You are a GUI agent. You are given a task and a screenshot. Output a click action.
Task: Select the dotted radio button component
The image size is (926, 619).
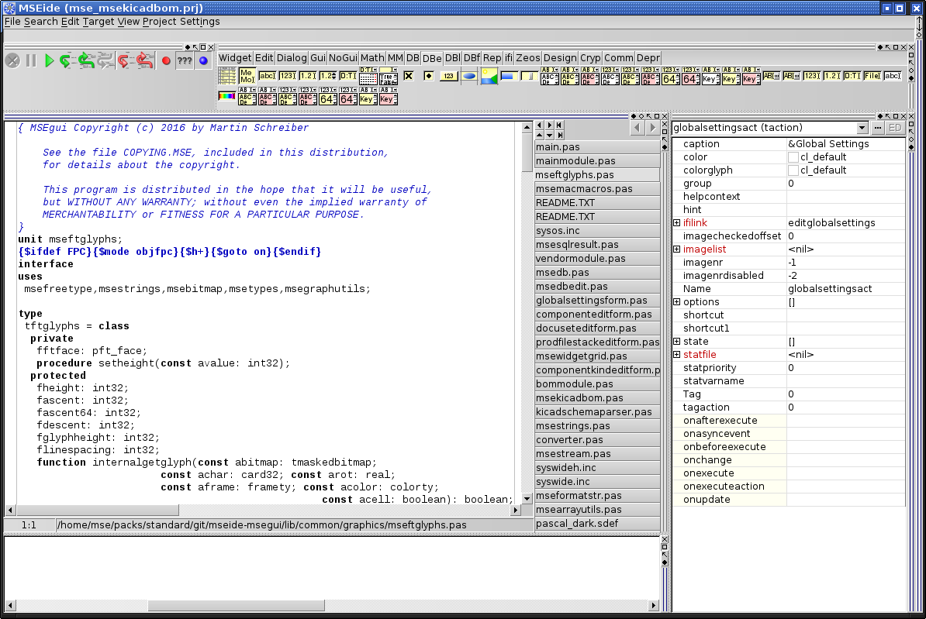coord(428,76)
